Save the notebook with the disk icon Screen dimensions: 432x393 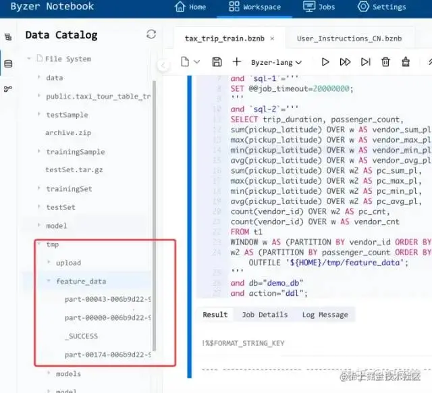(217, 62)
